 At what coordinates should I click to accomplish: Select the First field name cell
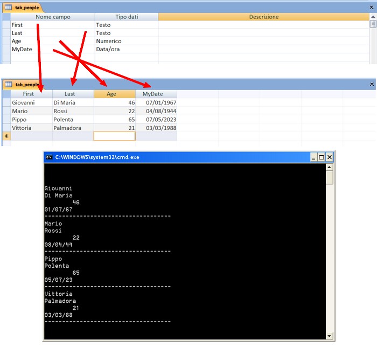[x=53, y=25]
